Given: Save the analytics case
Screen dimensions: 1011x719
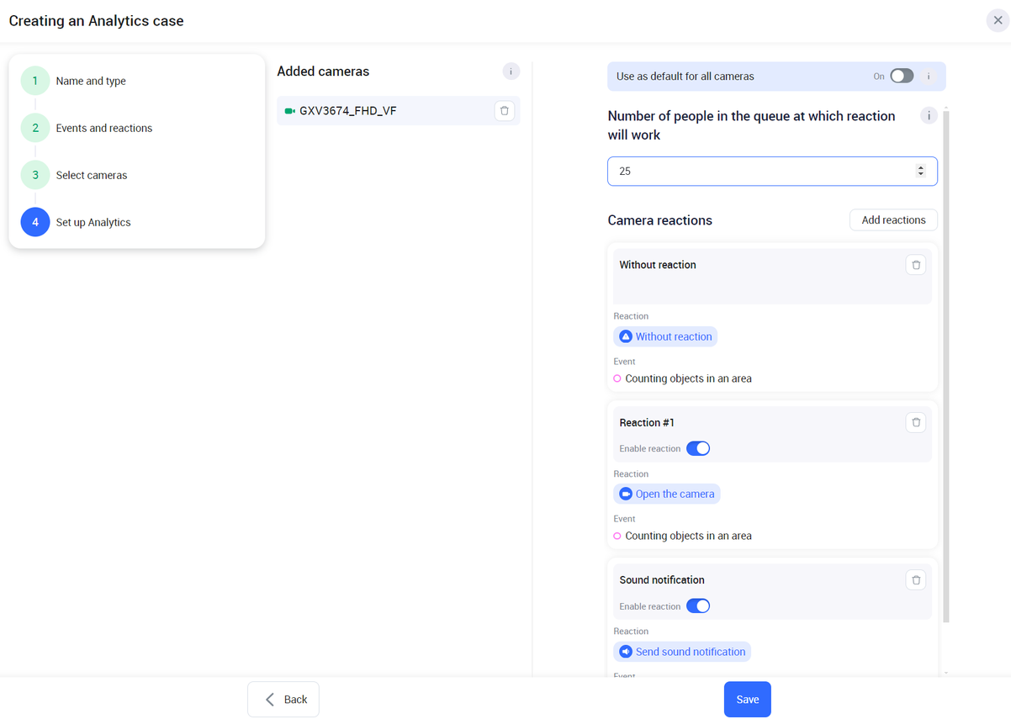Looking at the screenshot, I should pos(747,700).
